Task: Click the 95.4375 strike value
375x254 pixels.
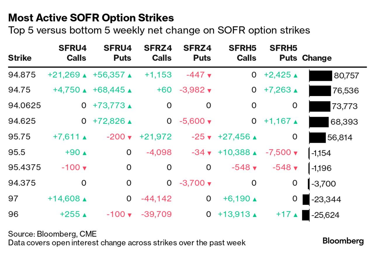Action: (25, 168)
